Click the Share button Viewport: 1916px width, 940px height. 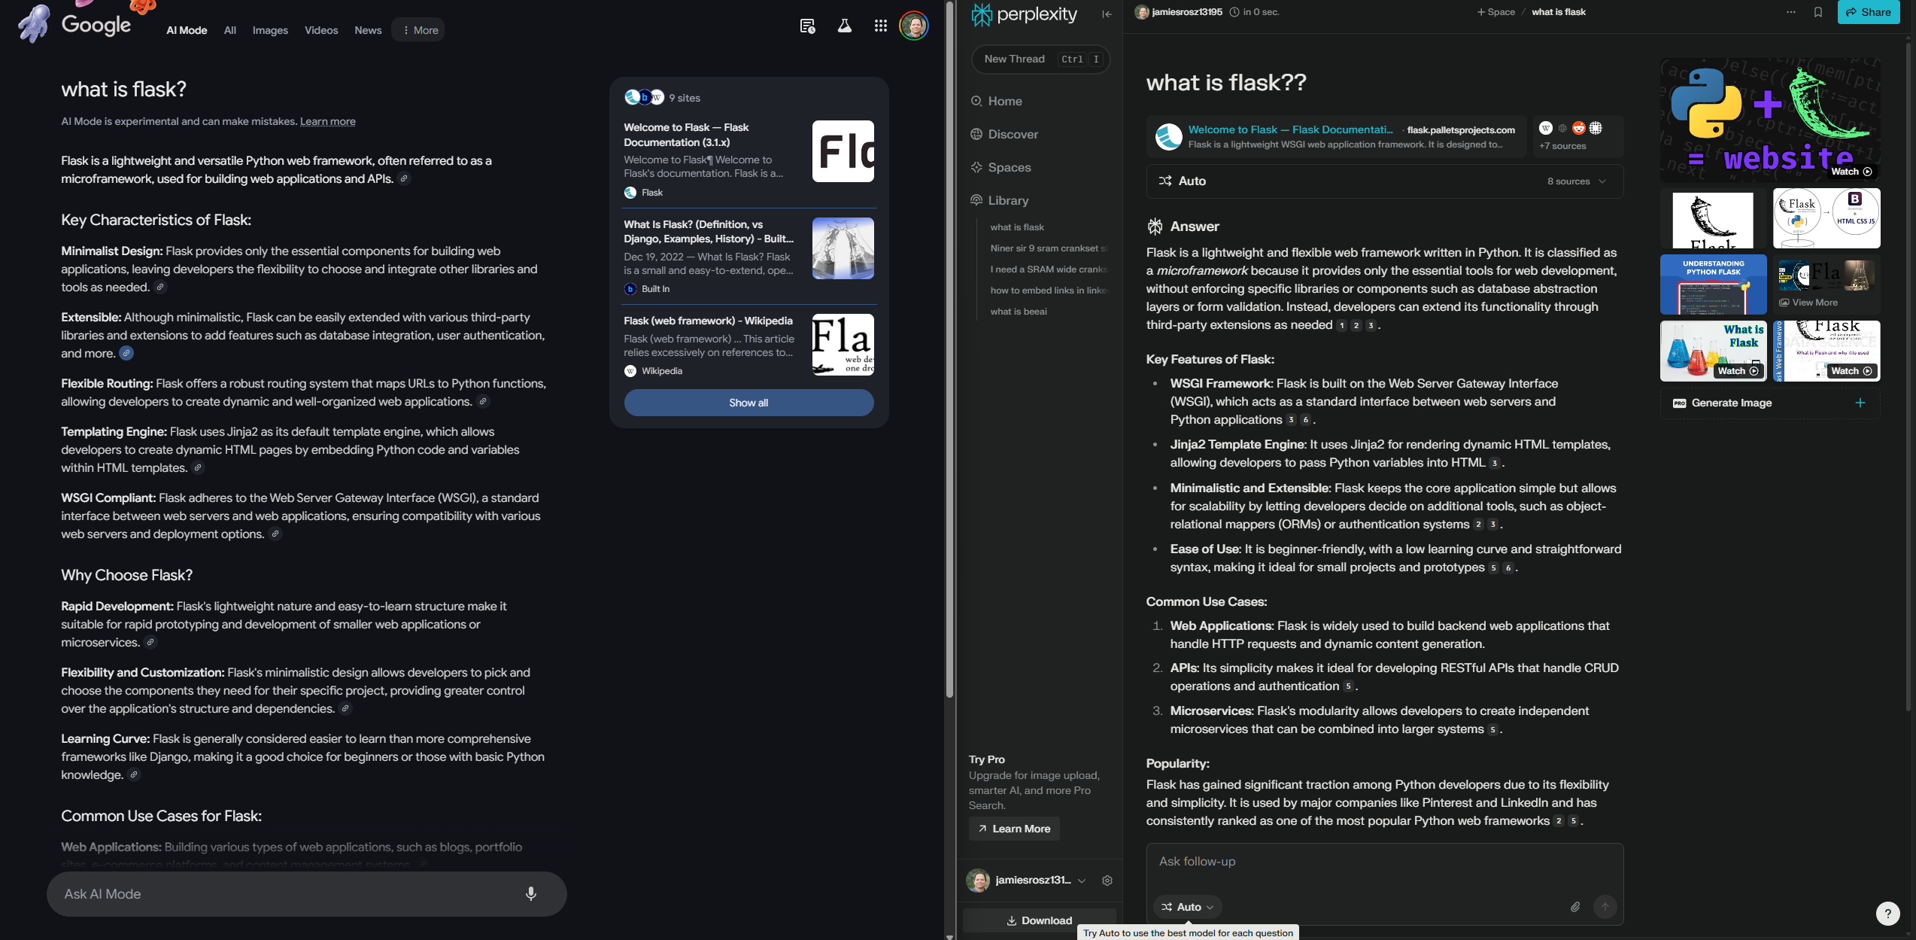[1869, 12]
